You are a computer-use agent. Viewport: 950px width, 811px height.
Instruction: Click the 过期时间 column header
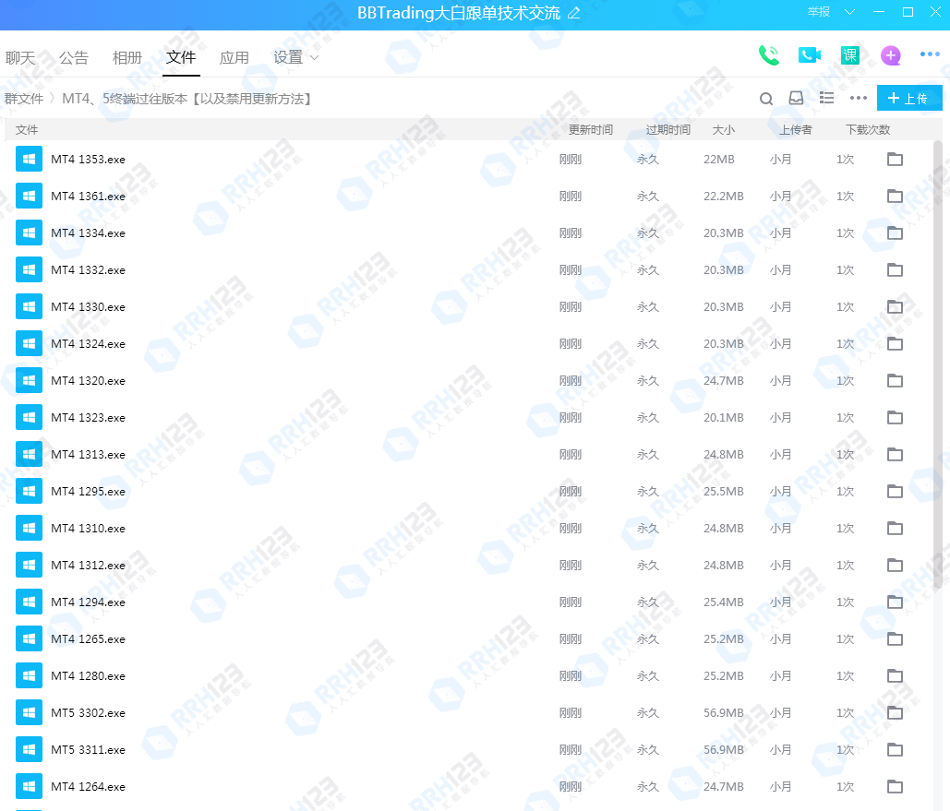[668, 129]
